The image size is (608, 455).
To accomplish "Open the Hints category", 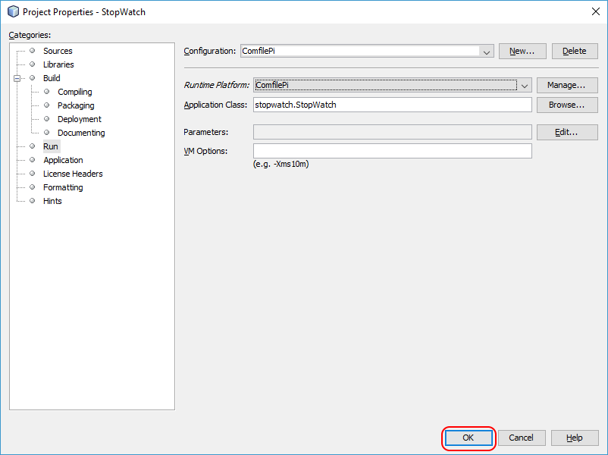I will pyautogui.click(x=52, y=201).
